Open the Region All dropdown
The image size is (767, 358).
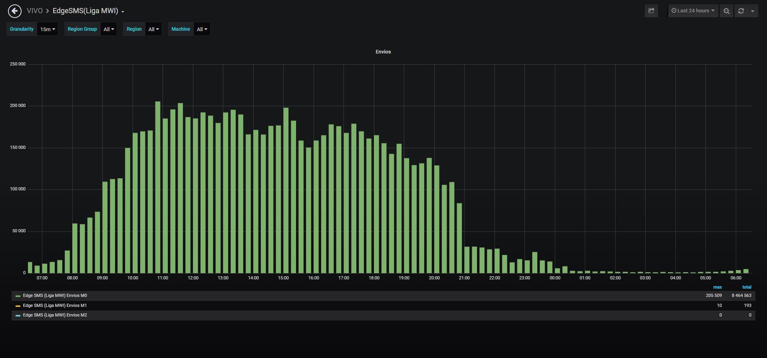pos(153,29)
